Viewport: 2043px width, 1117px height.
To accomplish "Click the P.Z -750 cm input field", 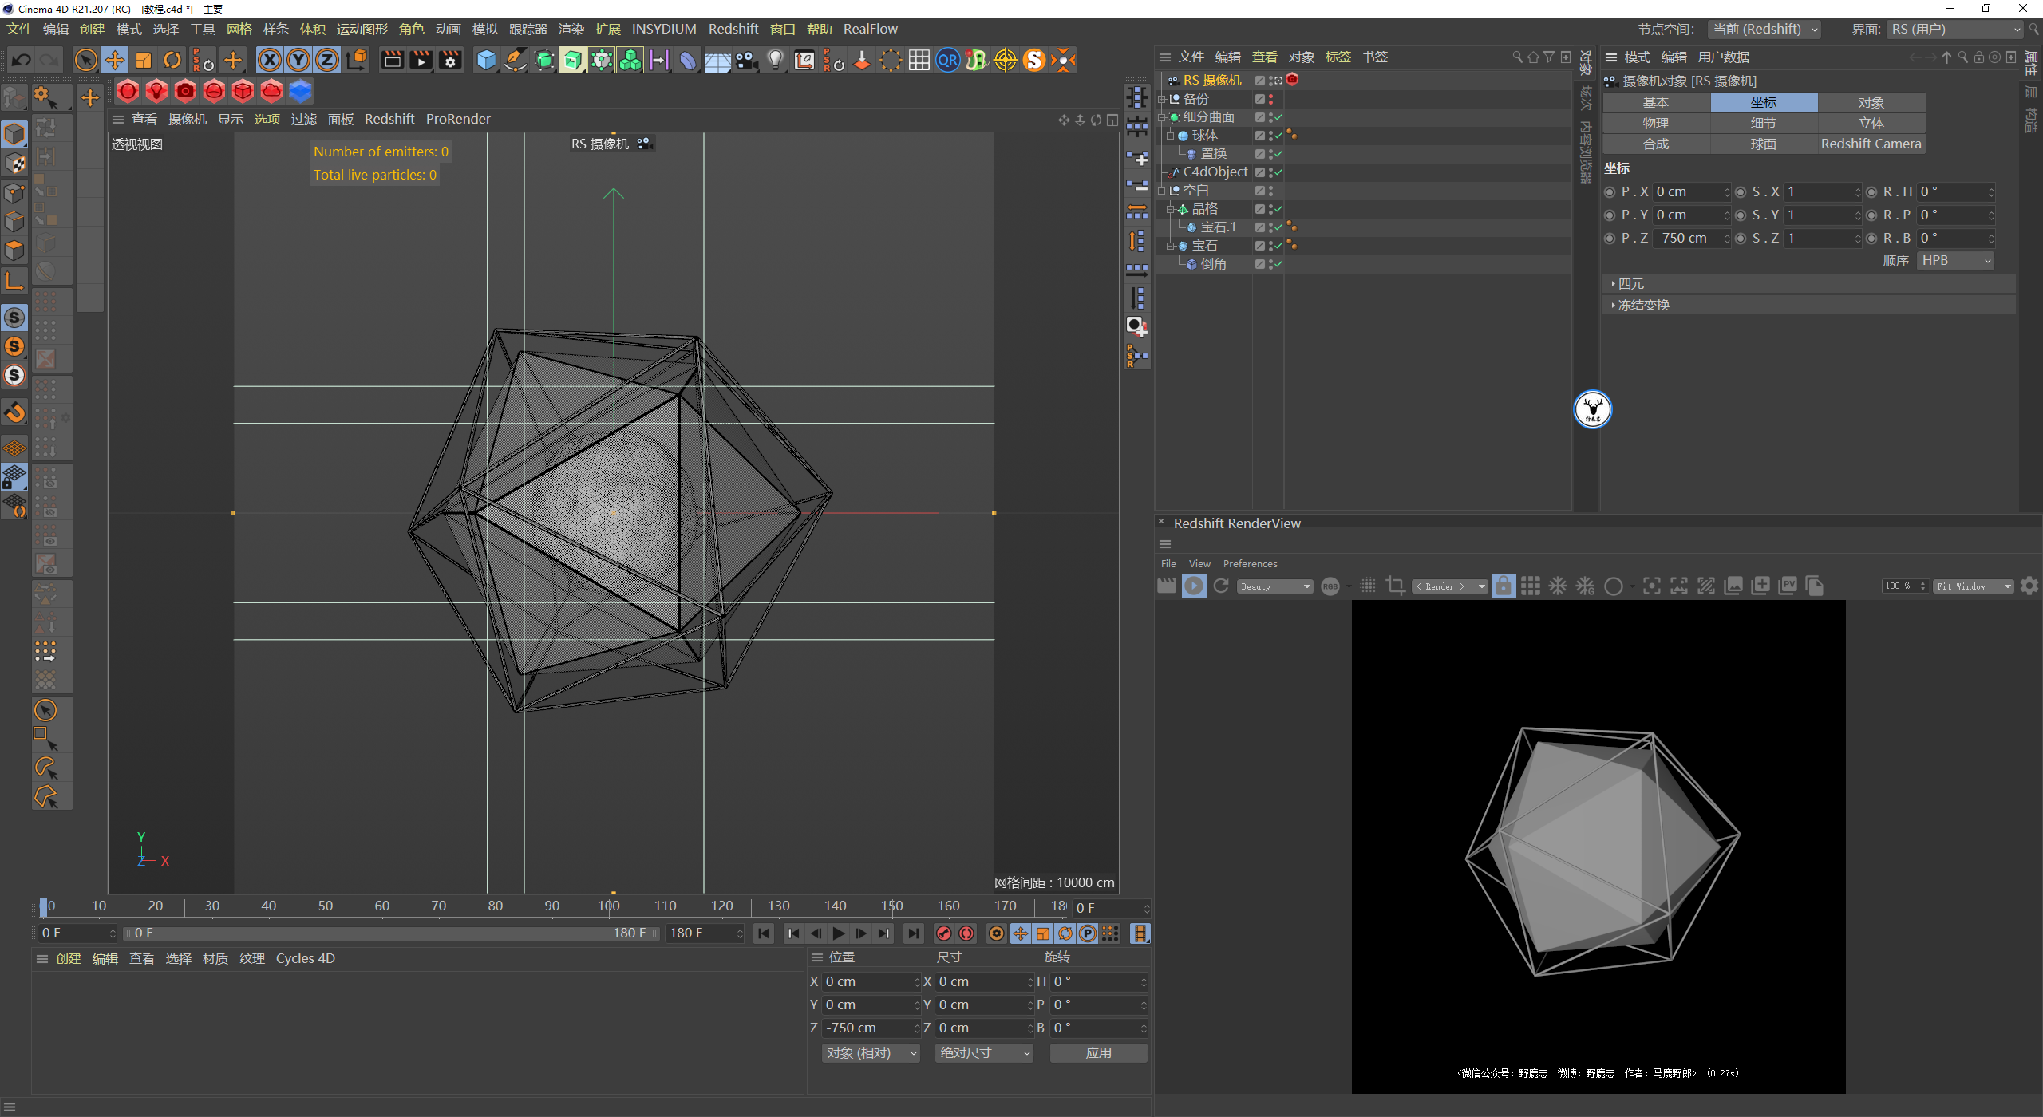I will 1687,239.
